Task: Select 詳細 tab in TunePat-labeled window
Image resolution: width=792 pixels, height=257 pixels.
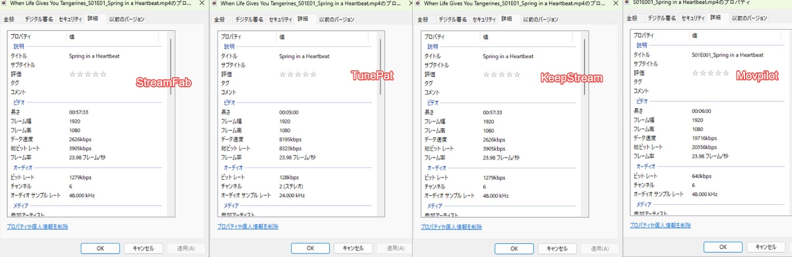Action: (303, 19)
